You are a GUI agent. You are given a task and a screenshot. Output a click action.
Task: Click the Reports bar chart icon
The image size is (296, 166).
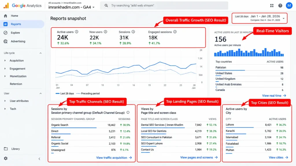(5, 24)
